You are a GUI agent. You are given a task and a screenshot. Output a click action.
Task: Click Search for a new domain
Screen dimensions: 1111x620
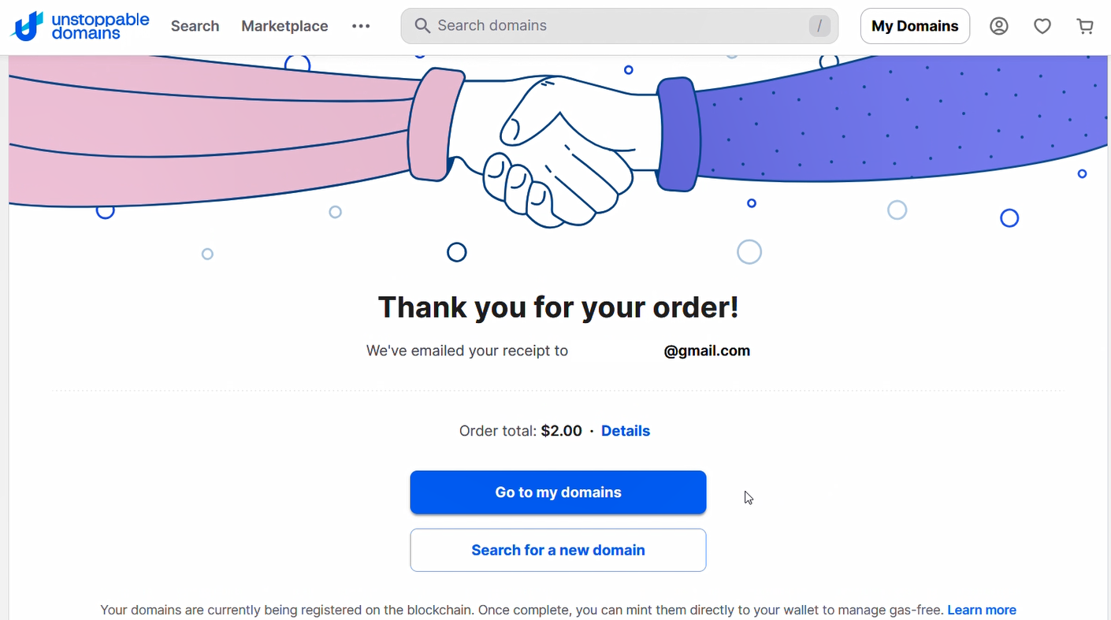pyautogui.click(x=558, y=550)
